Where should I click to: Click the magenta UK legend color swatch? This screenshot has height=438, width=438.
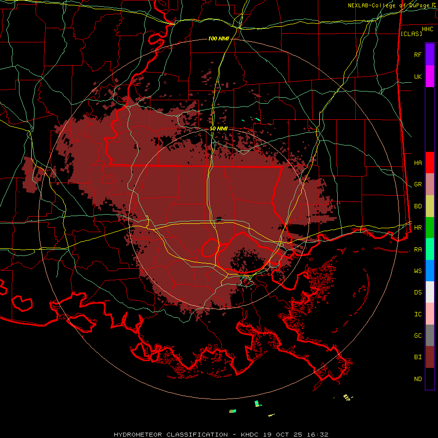[x=430, y=76]
